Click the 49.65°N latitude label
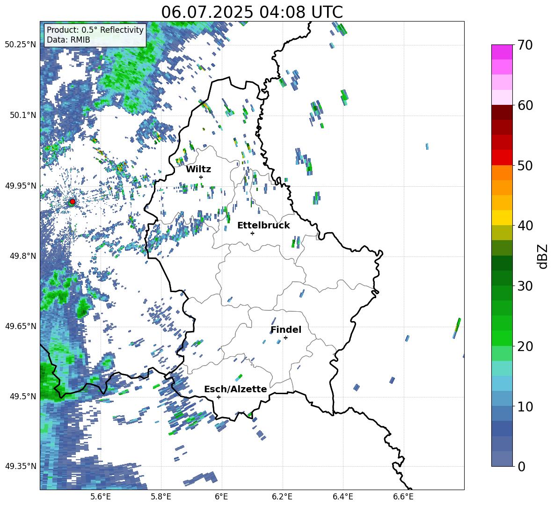The height and width of the screenshot is (506, 554). [21, 326]
